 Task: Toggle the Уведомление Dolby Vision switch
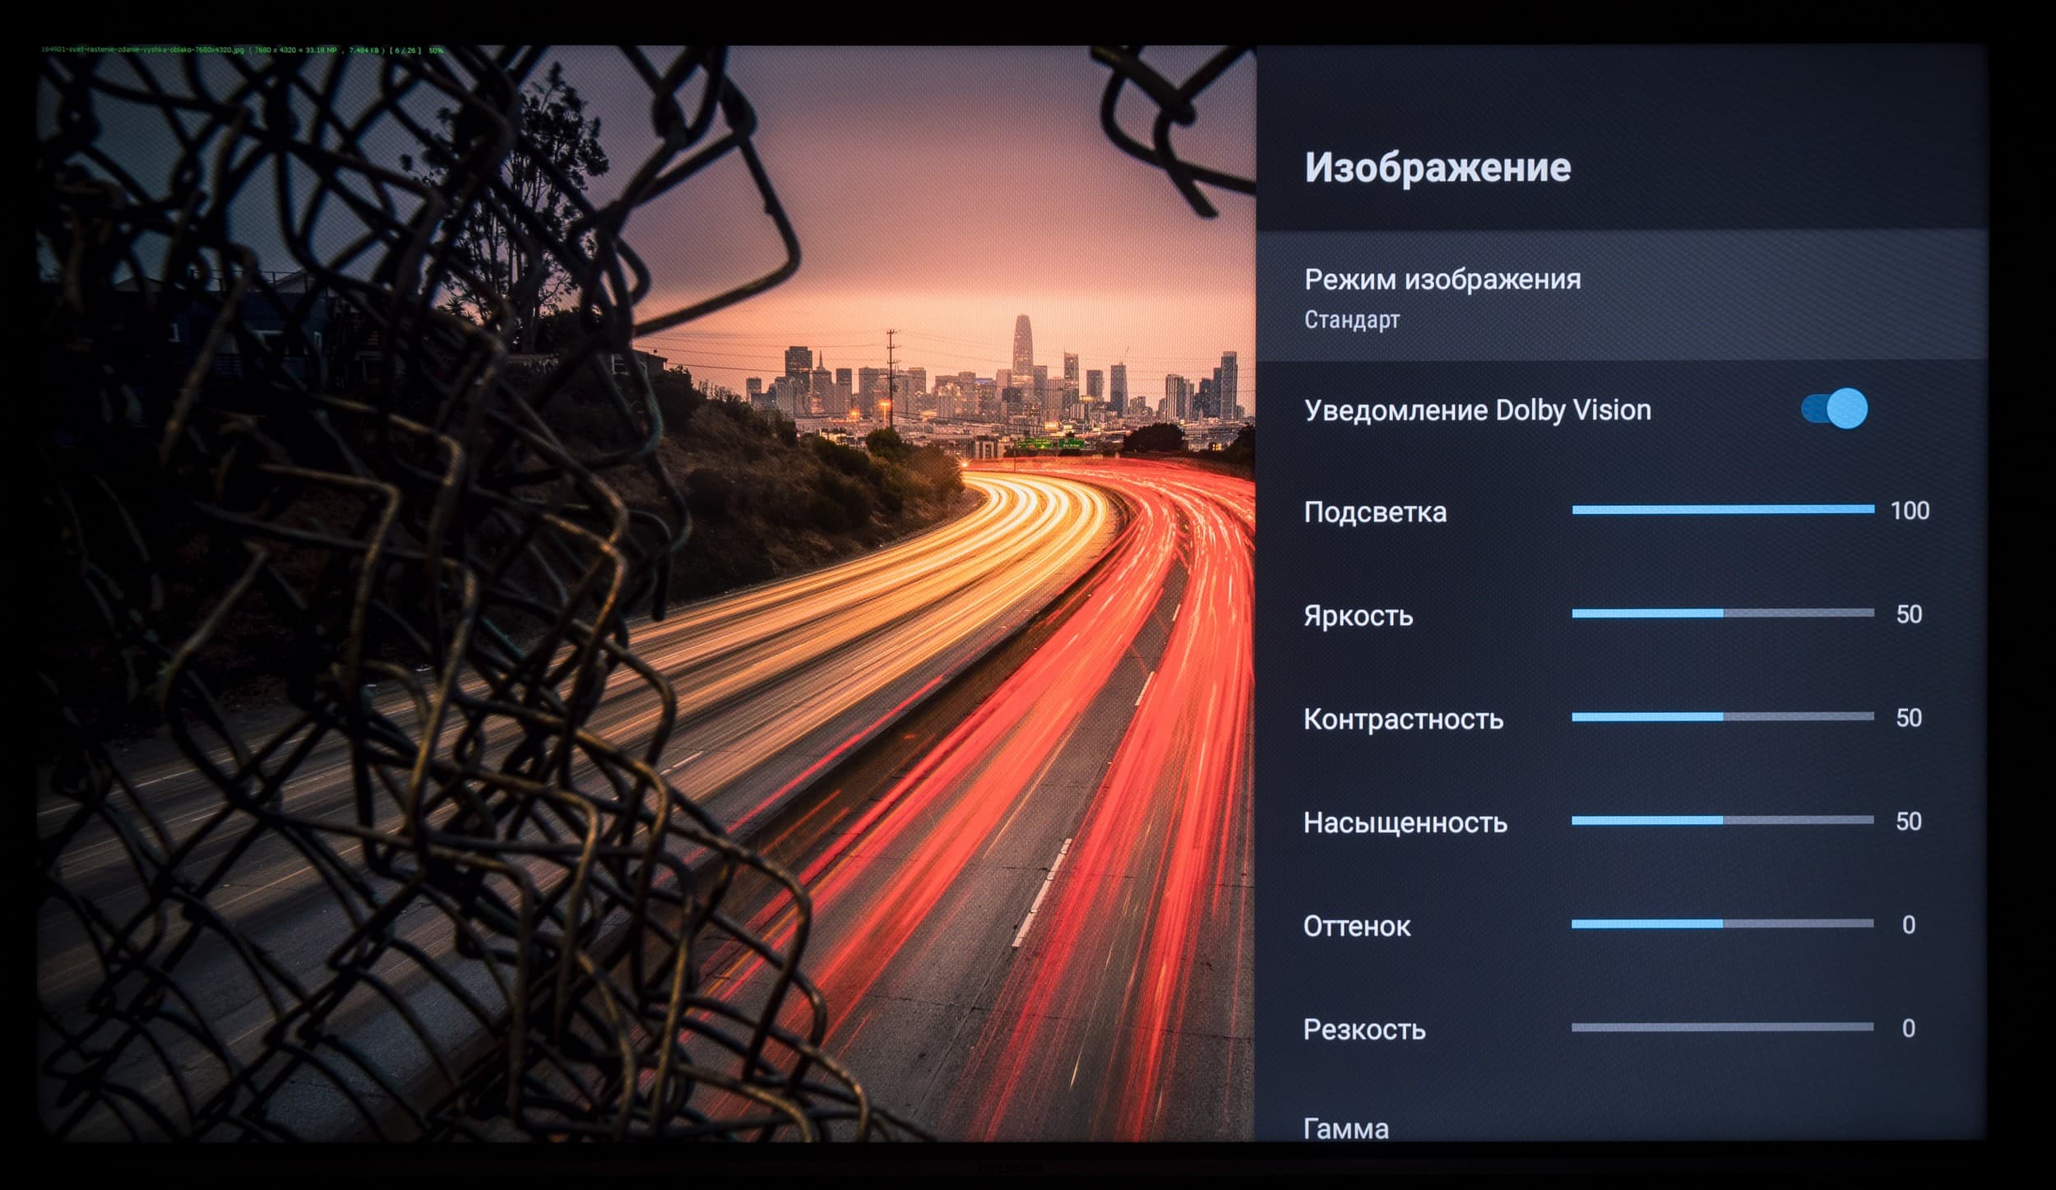pyautogui.click(x=1833, y=409)
